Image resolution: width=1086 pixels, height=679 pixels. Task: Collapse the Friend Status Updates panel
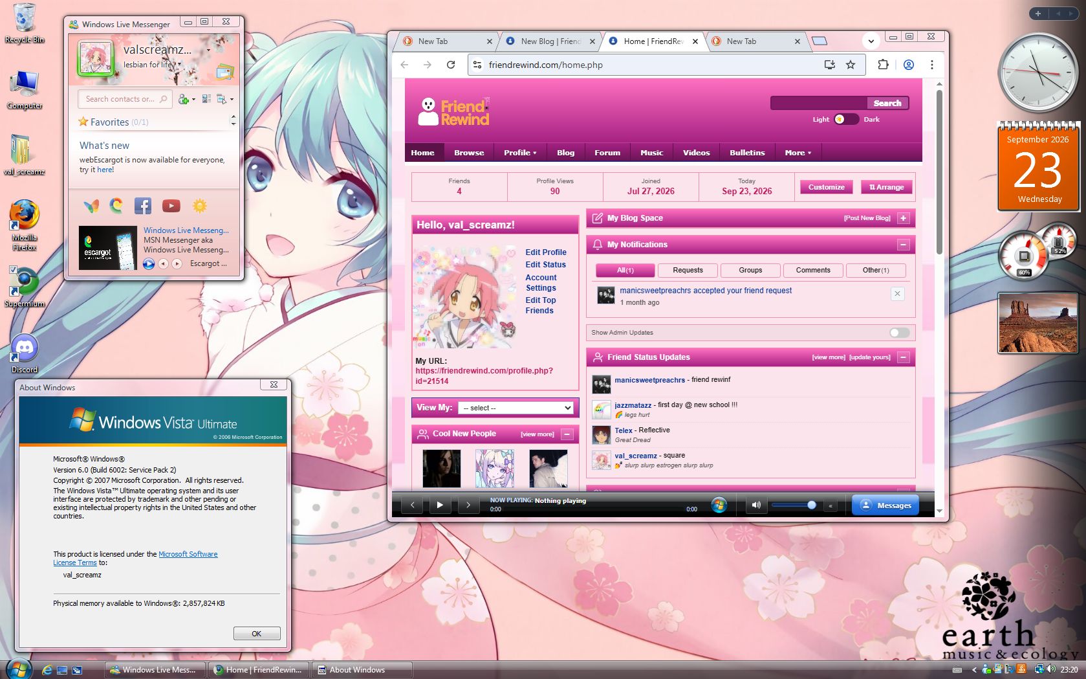pyautogui.click(x=904, y=357)
